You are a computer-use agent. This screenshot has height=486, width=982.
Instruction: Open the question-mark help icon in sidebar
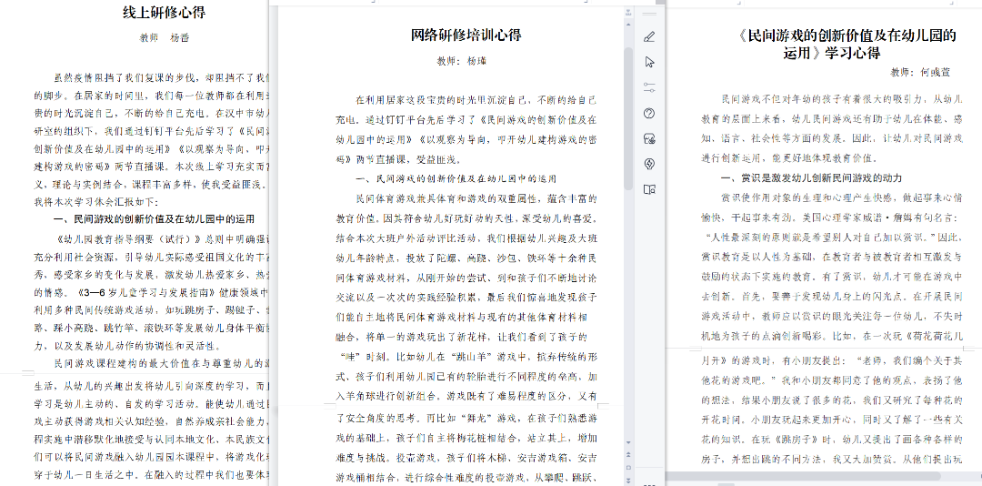pyautogui.click(x=649, y=113)
